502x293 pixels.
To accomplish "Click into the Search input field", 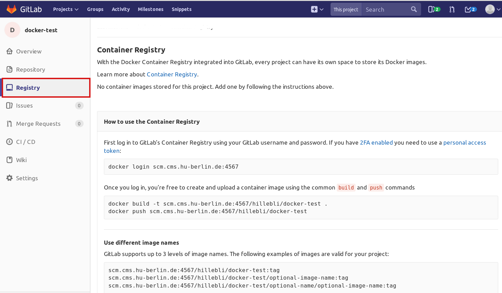I will 386,10.
